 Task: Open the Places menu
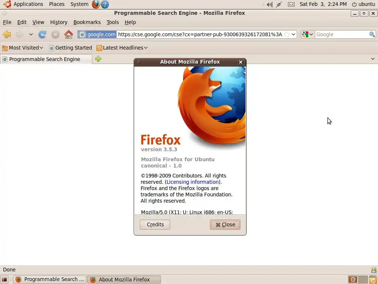(x=56, y=4)
